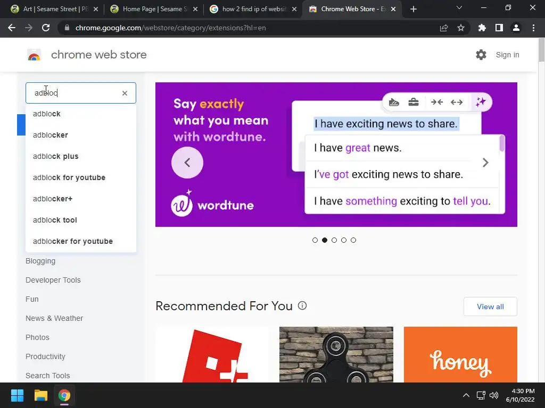Go to next banner slide
Viewport: 545px width, 408px height.
point(485,163)
